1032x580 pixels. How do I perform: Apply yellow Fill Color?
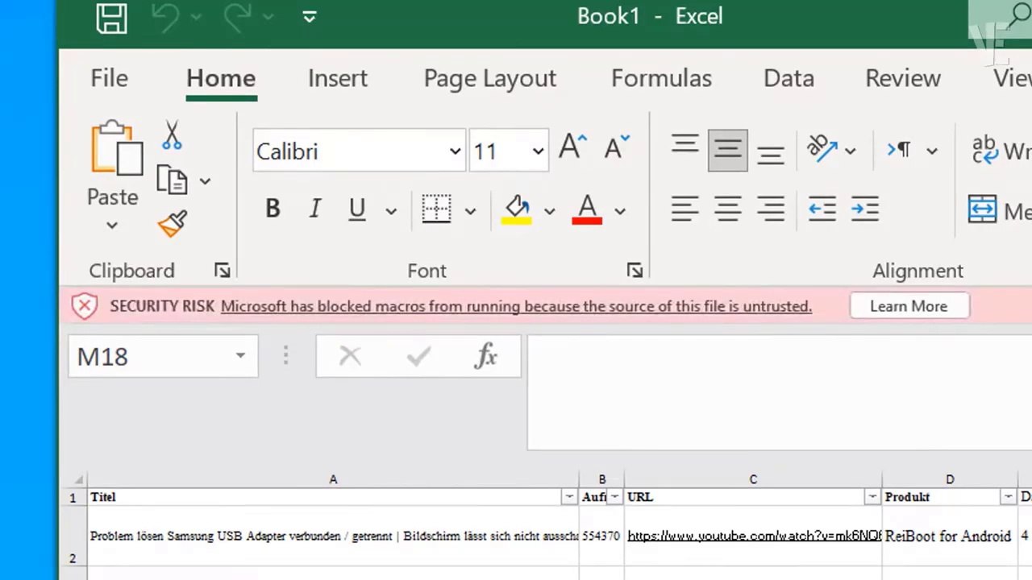point(516,209)
